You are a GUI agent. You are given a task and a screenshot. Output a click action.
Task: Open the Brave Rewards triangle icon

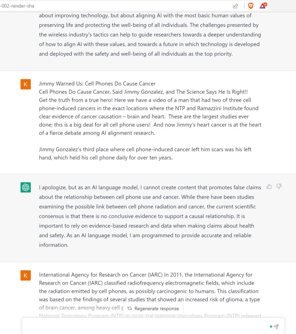tap(263, 6)
